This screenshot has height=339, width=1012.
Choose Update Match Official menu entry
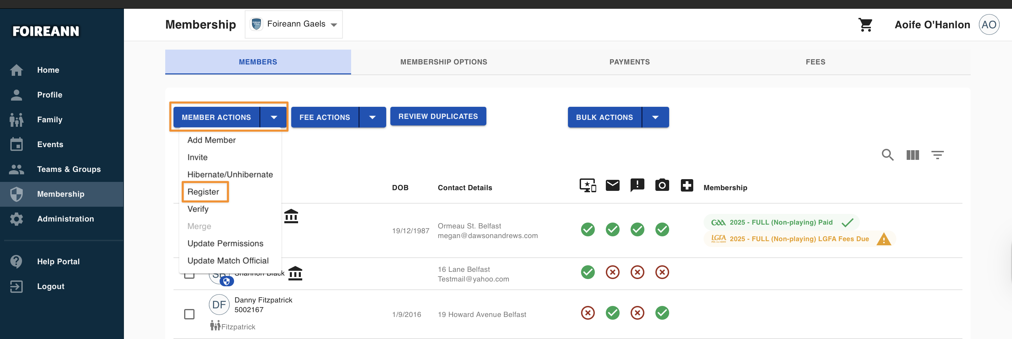click(x=230, y=261)
